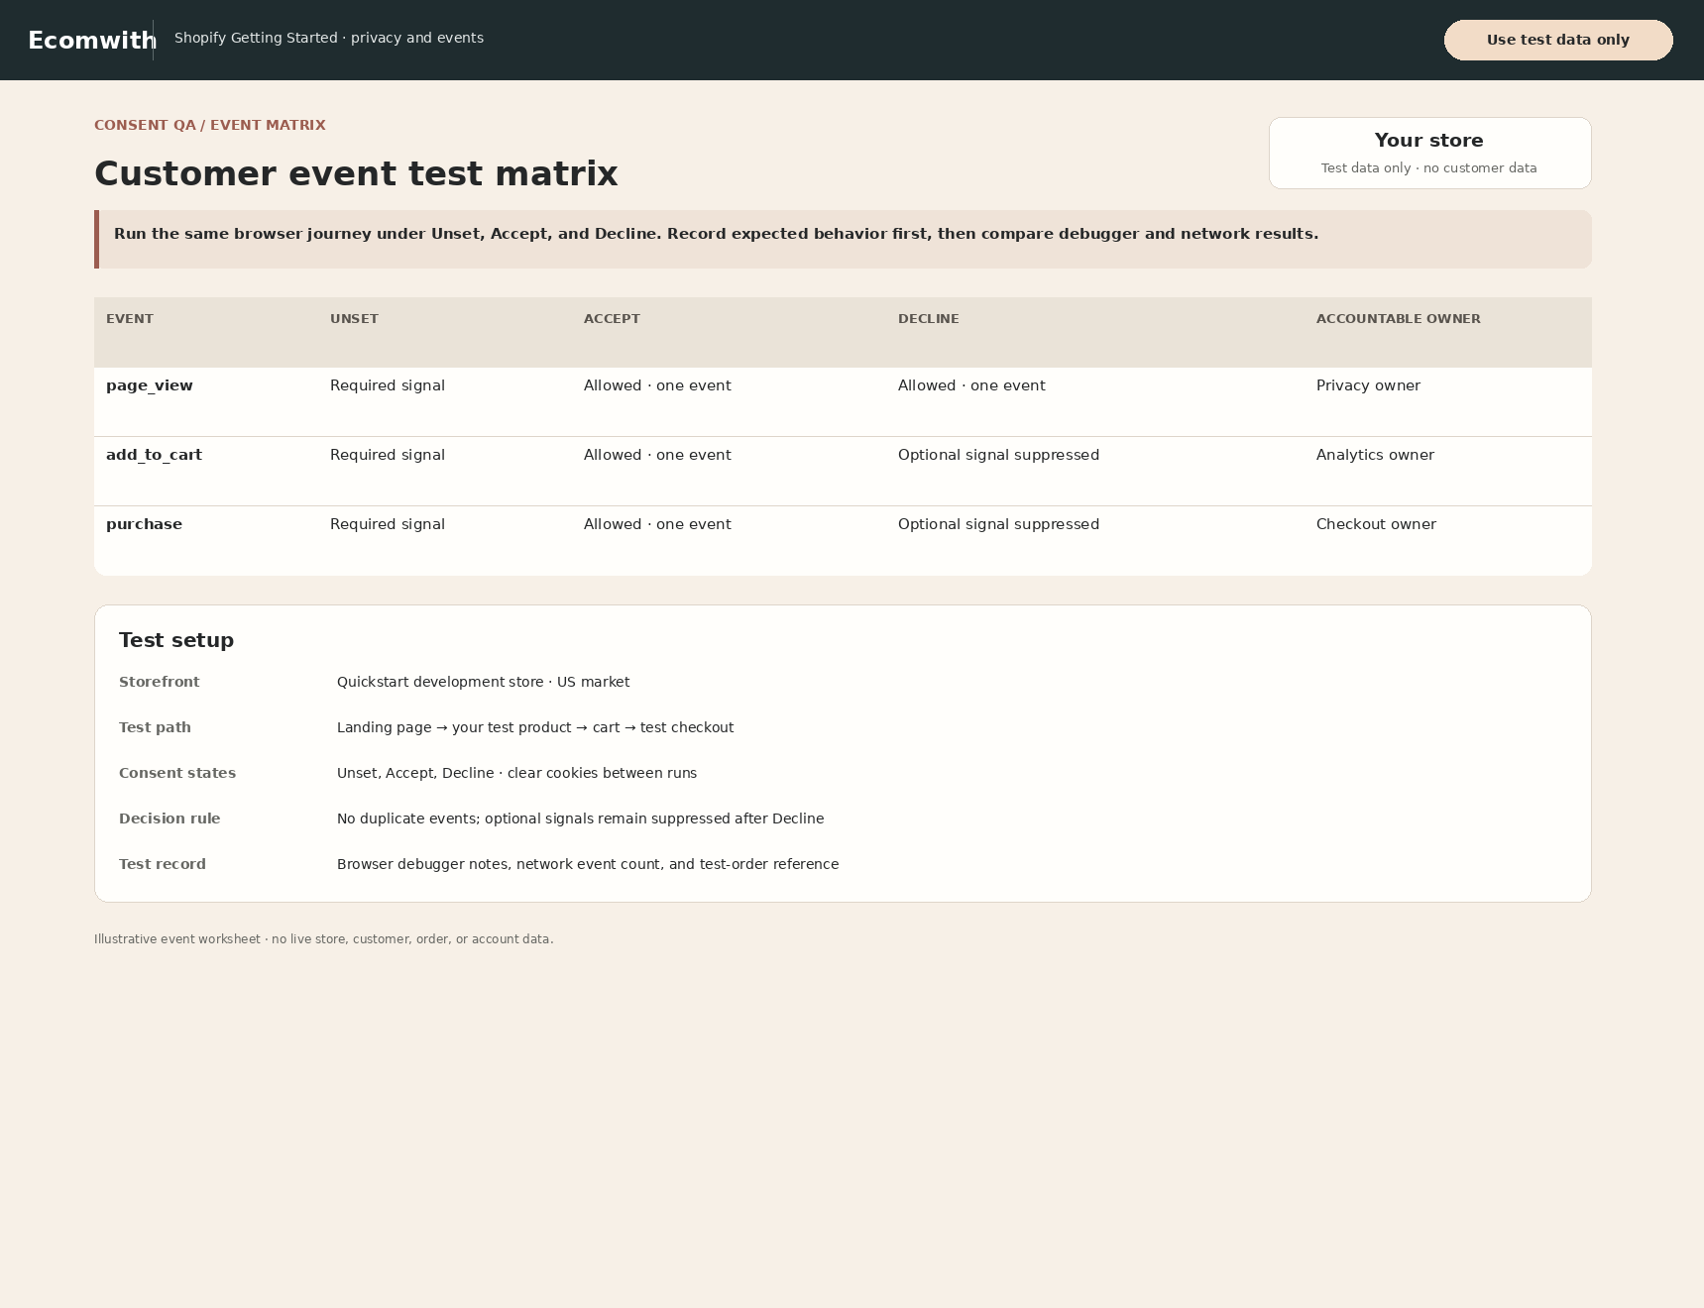Select the Test path label

[x=155, y=727]
